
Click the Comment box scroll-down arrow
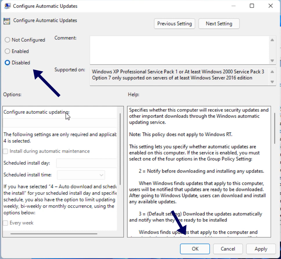click(272, 61)
